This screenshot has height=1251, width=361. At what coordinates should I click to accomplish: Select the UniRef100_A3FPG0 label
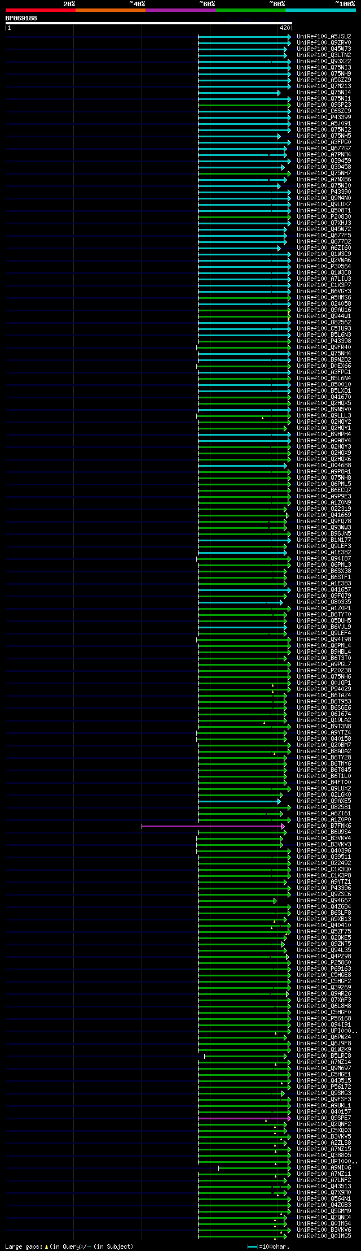324,142
